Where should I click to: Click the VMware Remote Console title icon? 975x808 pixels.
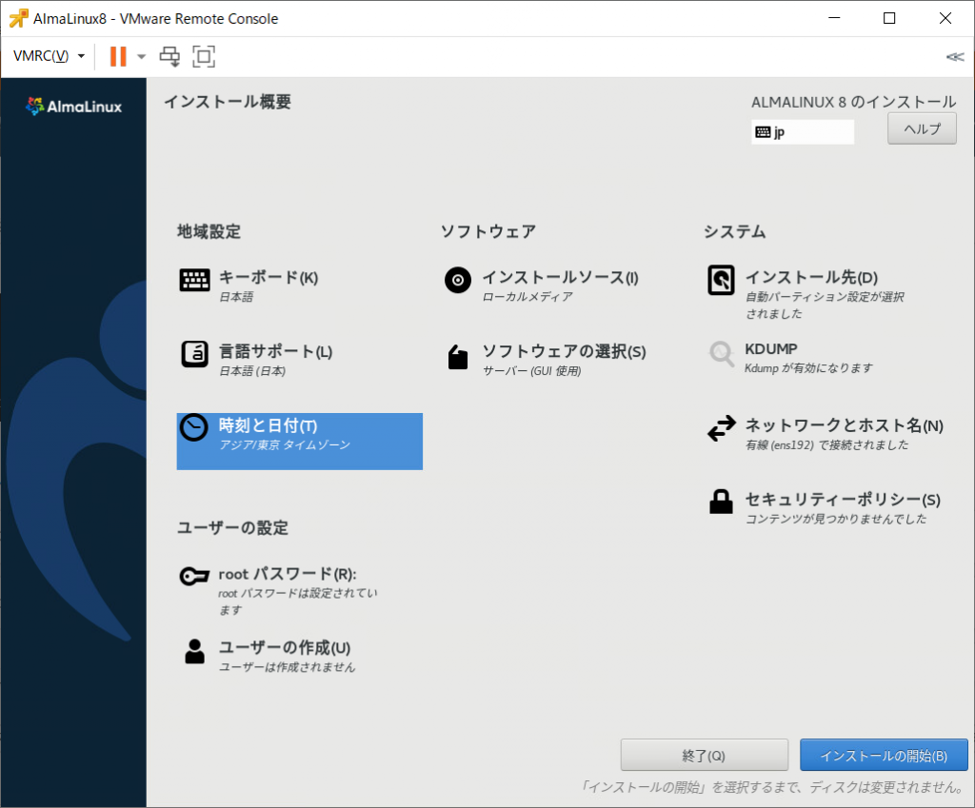pos(18,19)
